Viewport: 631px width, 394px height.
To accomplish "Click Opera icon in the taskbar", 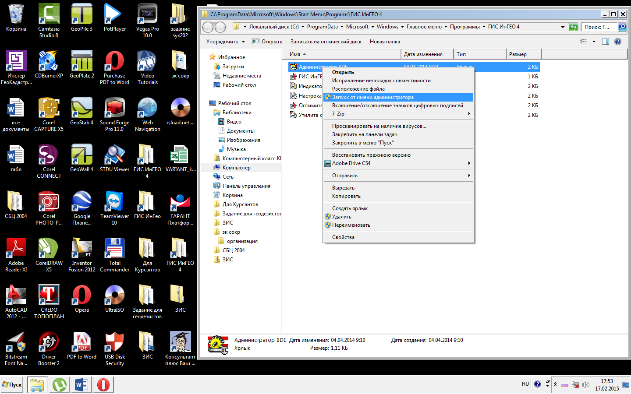I will (x=103, y=385).
